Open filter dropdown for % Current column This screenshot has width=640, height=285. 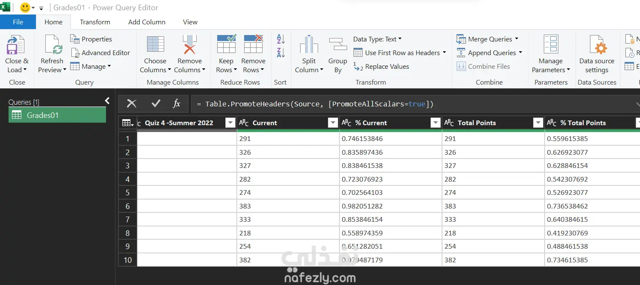(x=436, y=123)
